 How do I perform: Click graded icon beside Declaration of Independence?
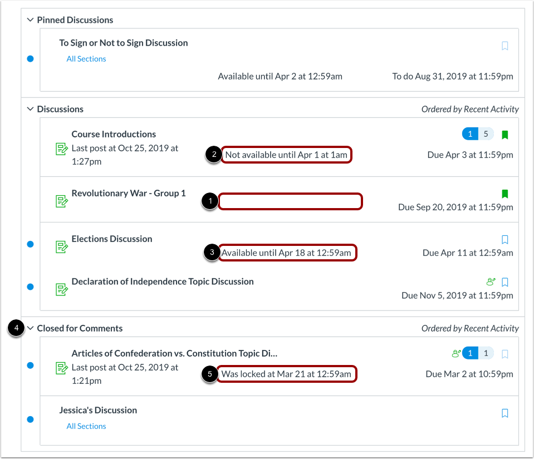(62, 289)
